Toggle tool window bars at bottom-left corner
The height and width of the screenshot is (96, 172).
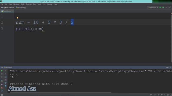pyautogui.click(x=2, y=95)
